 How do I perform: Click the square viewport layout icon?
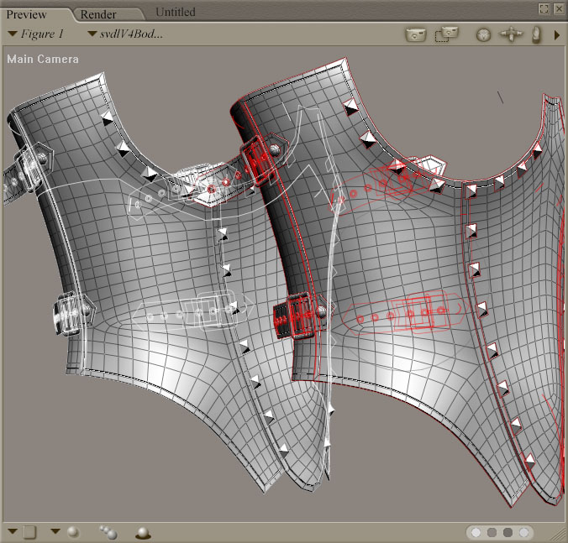click(29, 531)
